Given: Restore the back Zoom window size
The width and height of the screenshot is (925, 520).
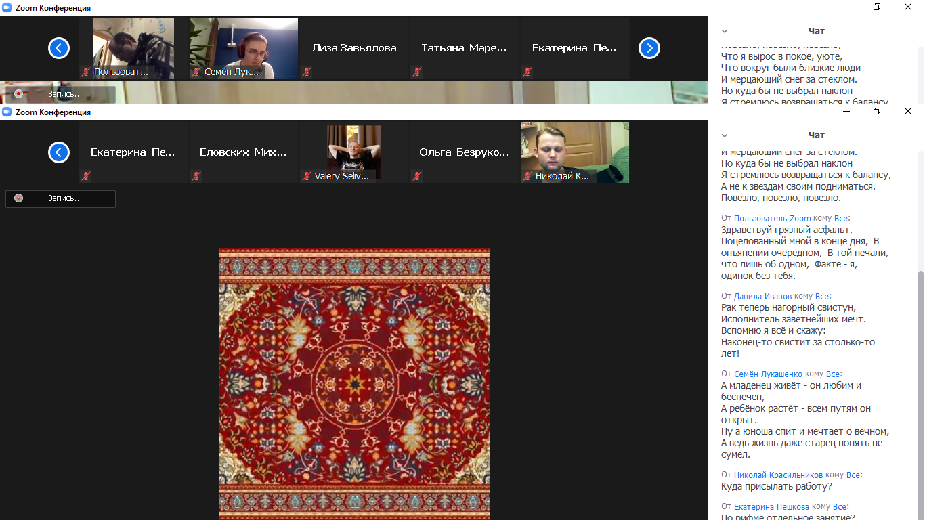Looking at the screenshot, I should click(x=877, y=7).
